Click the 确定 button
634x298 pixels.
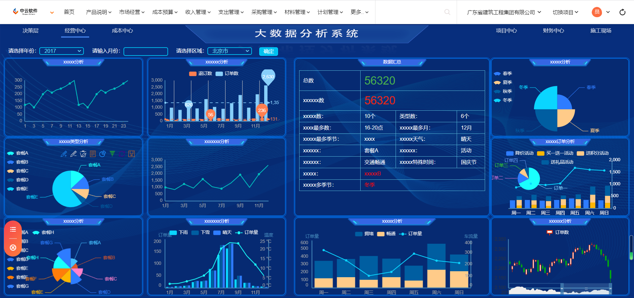[x=268, y=51]
